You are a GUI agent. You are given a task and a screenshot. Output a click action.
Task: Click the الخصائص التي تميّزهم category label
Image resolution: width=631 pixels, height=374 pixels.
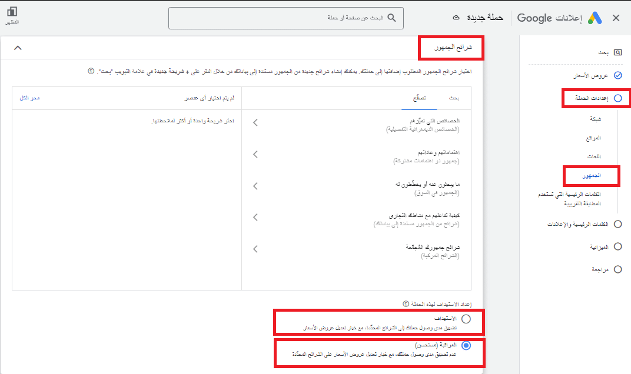pyautogui.click(x=434, y=121)
